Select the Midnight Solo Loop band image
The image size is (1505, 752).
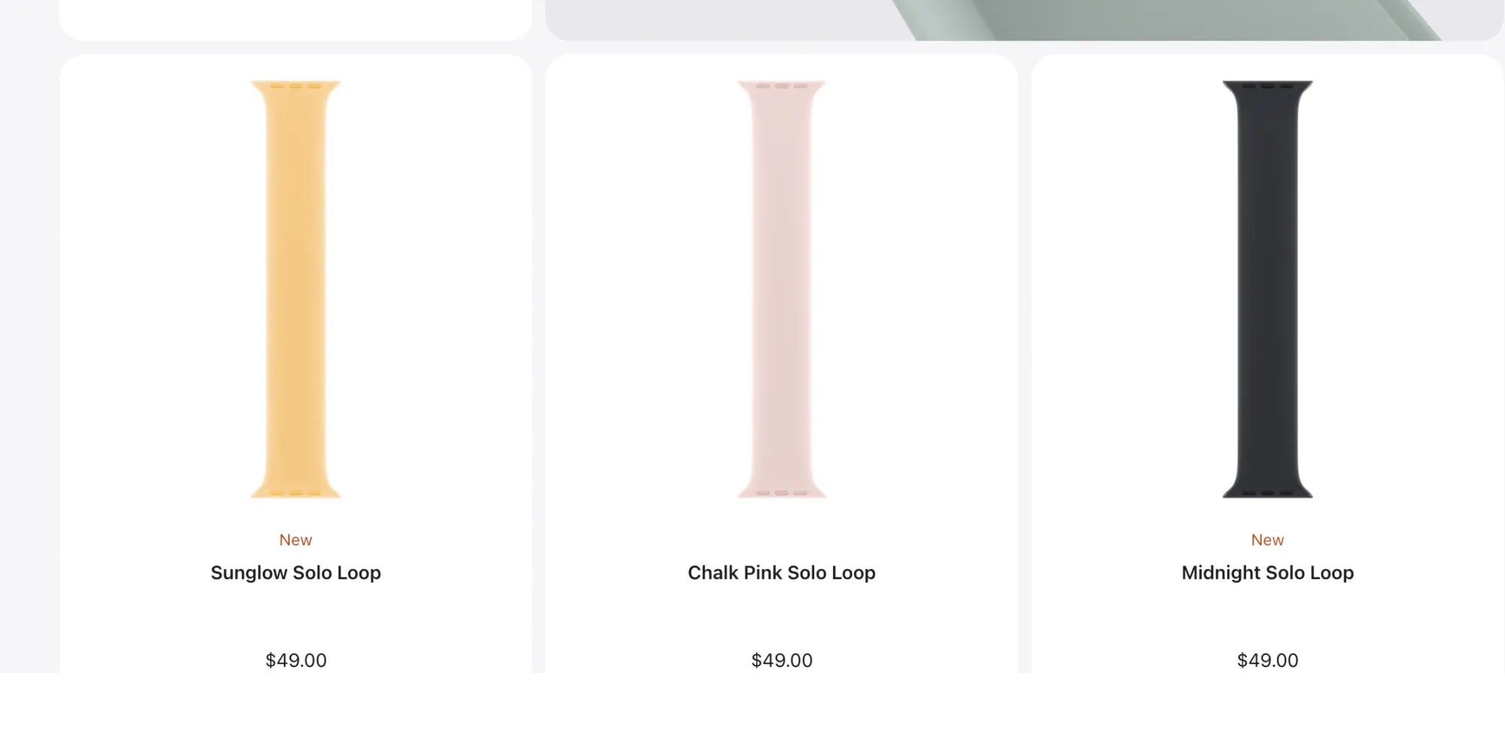(x=1267, y=290)
